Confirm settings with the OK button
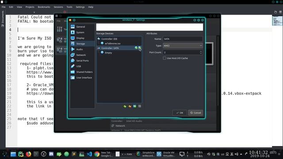 (x=180, y=113)
